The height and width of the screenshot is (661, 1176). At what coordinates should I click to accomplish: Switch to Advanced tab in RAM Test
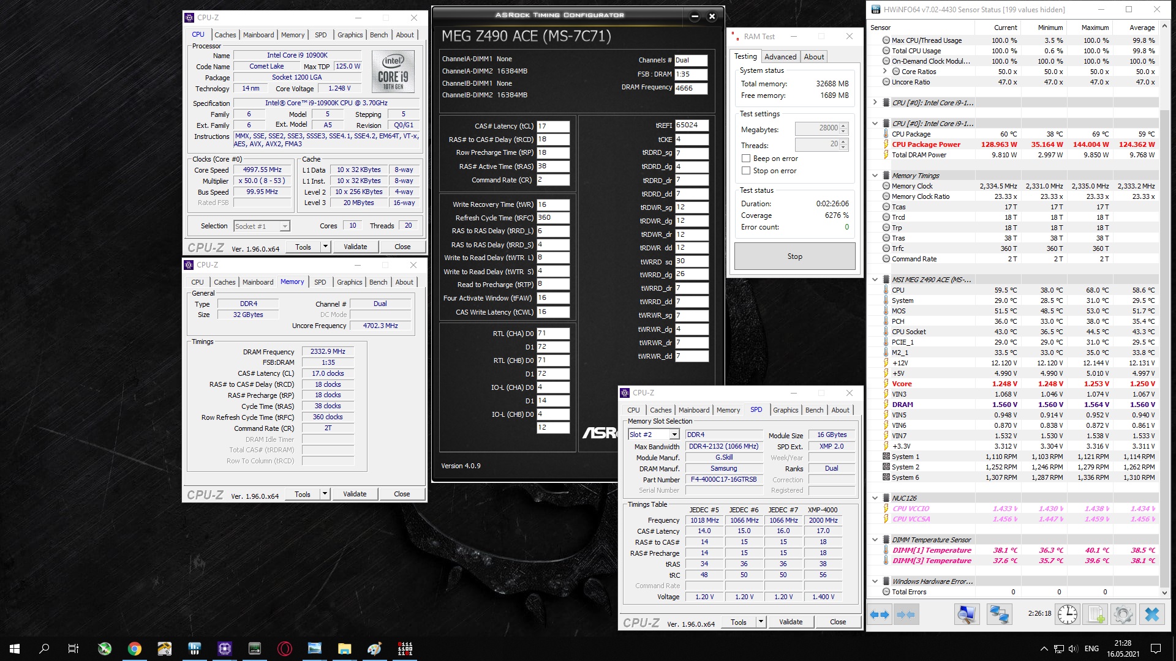tap(780, 57)
